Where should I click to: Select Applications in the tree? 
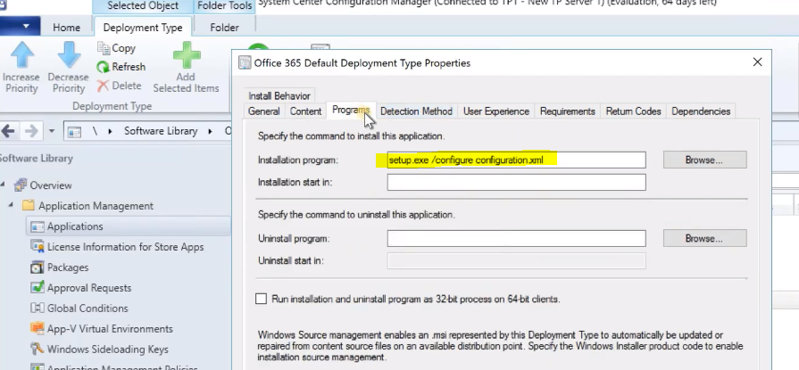[75, 226]
